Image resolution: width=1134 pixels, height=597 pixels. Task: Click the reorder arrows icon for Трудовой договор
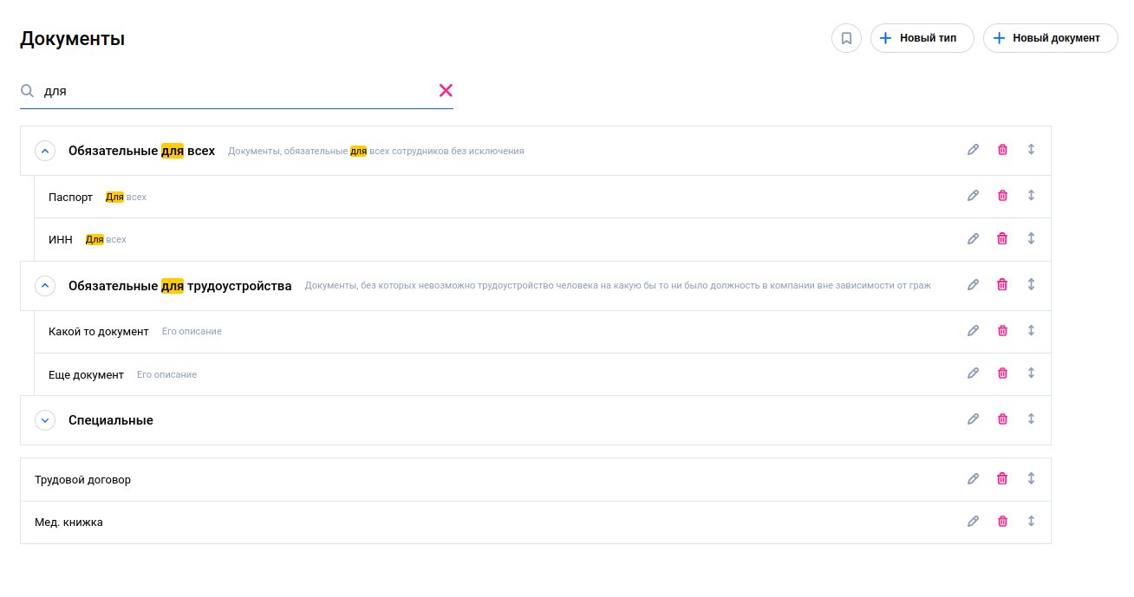coord(1031,478)
